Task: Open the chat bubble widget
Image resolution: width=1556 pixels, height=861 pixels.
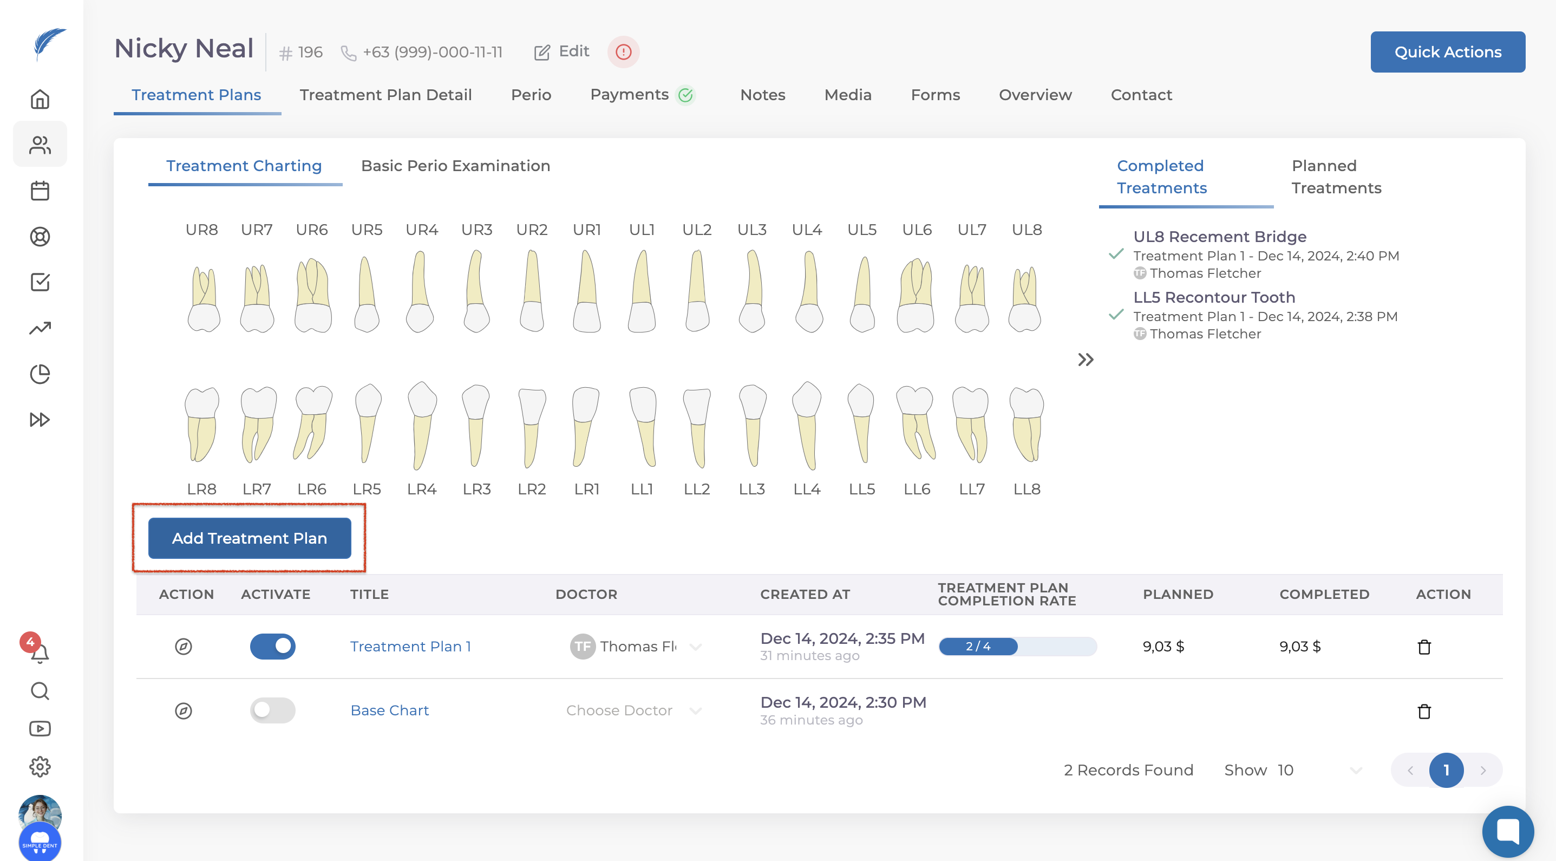Action: (1507, 831)
